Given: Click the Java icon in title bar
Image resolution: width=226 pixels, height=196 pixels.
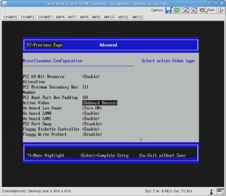Looking at the screenshot, I should coord(5,3).
